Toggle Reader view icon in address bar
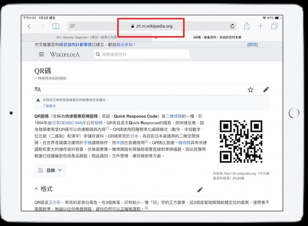 coord(72,26)
